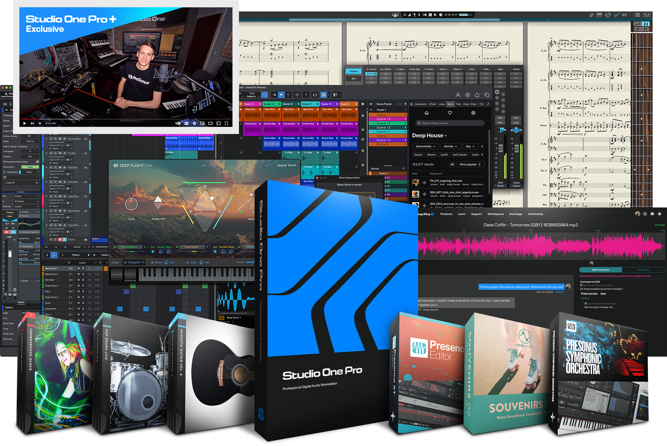
Task: Click the help question mark tool
Action: point(306,95)
